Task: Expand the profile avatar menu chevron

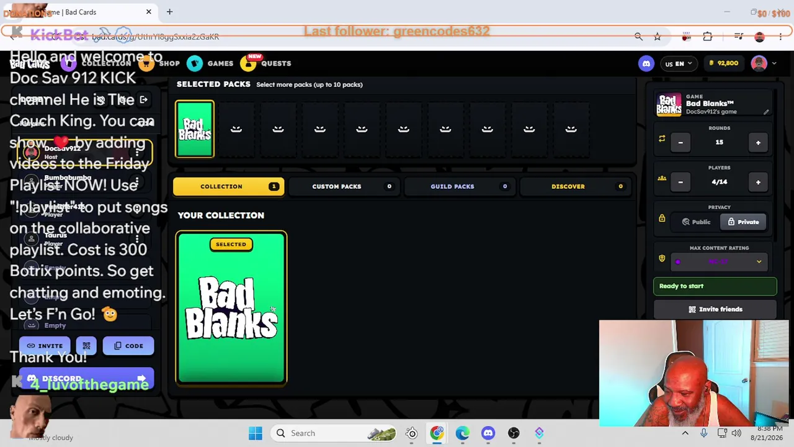Action: click(774, 63)
